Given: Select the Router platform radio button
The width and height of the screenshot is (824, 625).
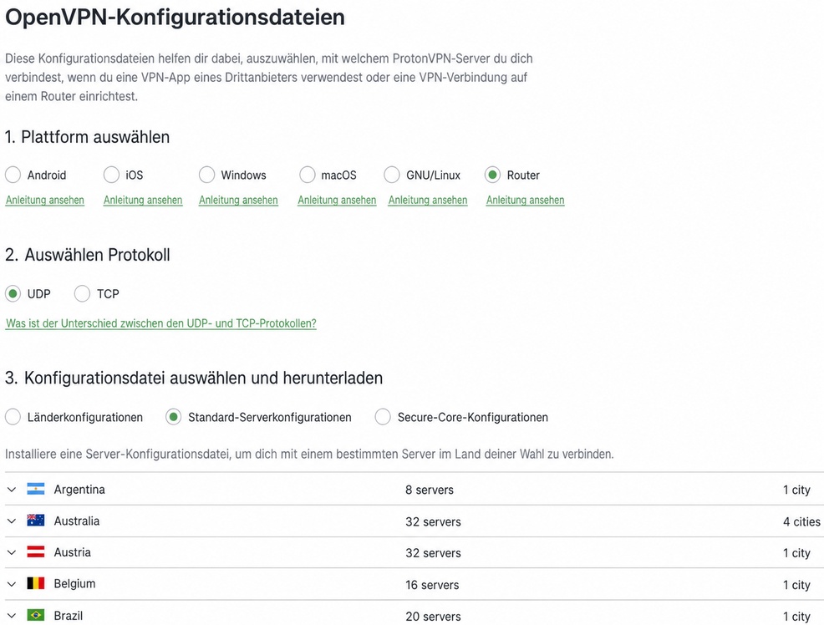Looking at the screenshot, I should [492, 175].
